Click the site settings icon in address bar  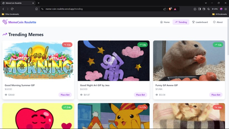[x=42, y=9]
